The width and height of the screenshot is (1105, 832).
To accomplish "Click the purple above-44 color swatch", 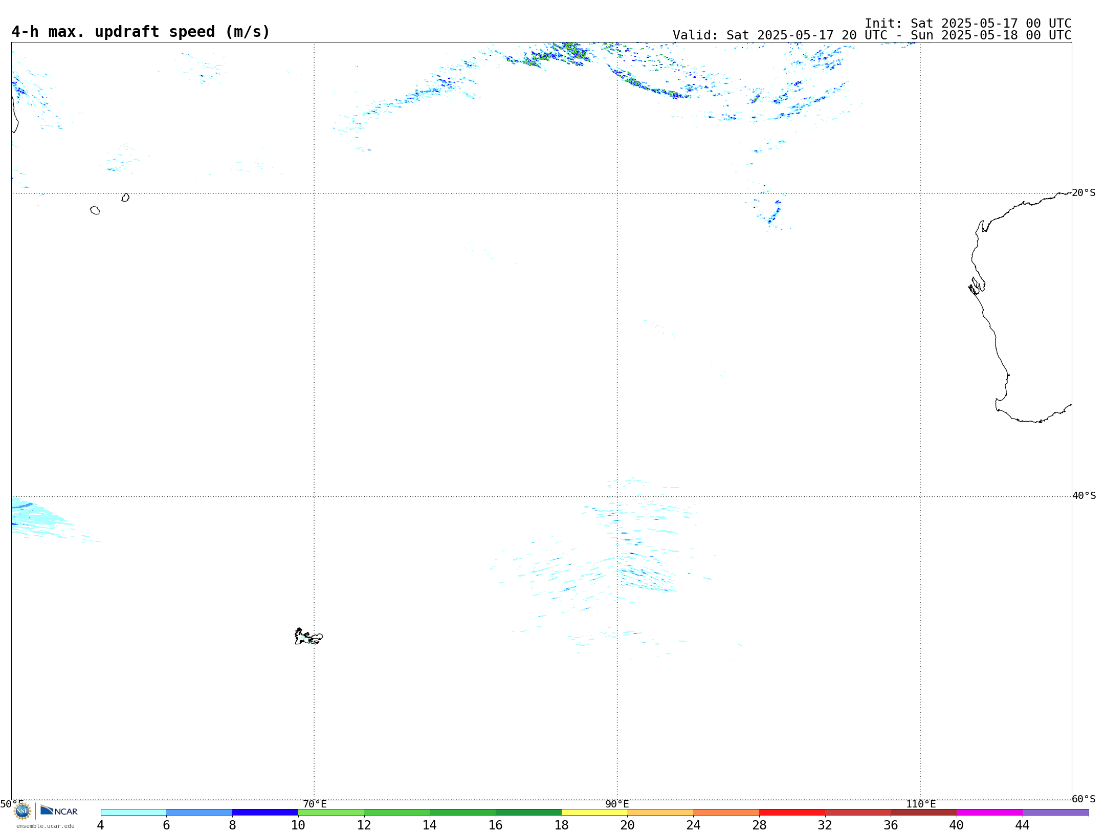I will (1055, 813).
